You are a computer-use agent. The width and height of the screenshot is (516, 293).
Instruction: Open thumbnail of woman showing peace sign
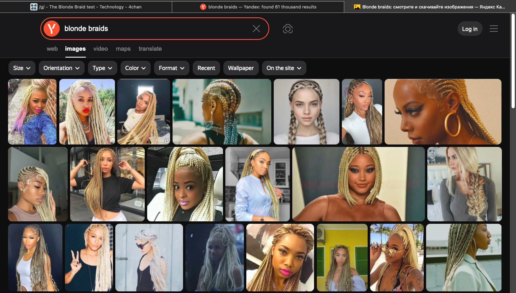pyautogui.click(x=89, y=258)
